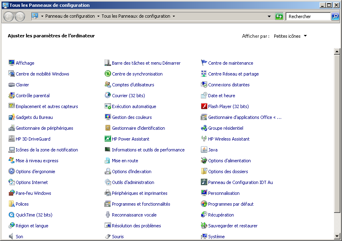Open the Affichage display icon
Viewport: 342px width, 241px height.
click(11, 63)
